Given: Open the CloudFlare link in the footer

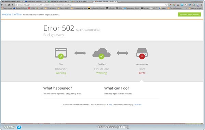Looking at the screenshot, I should 137,105.
